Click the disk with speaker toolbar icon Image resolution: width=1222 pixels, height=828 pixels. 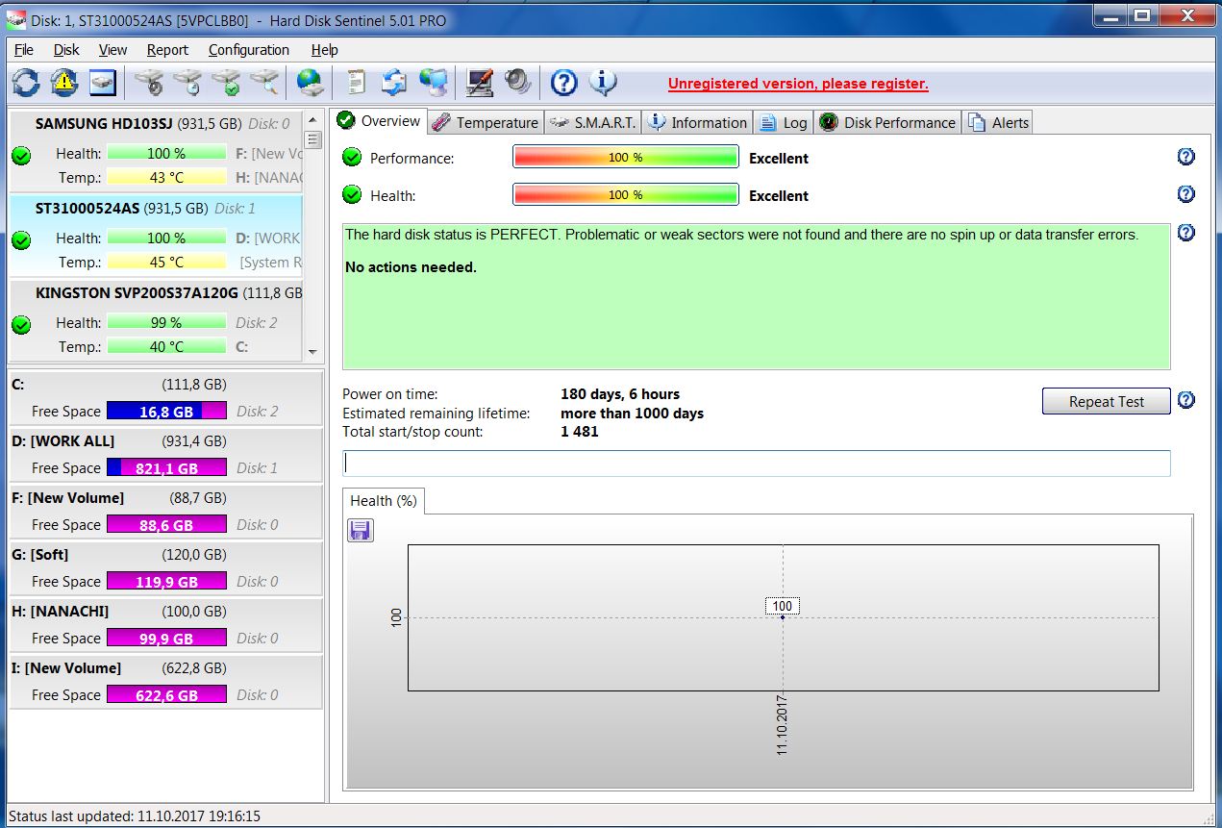(149, 83)
